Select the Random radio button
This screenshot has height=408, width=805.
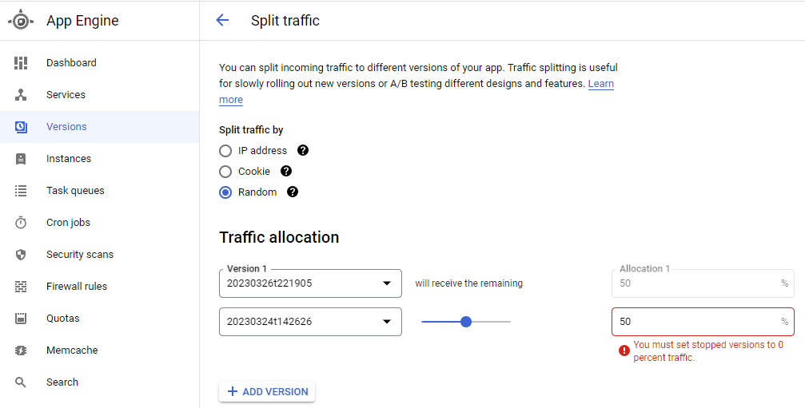pos(225,192)
